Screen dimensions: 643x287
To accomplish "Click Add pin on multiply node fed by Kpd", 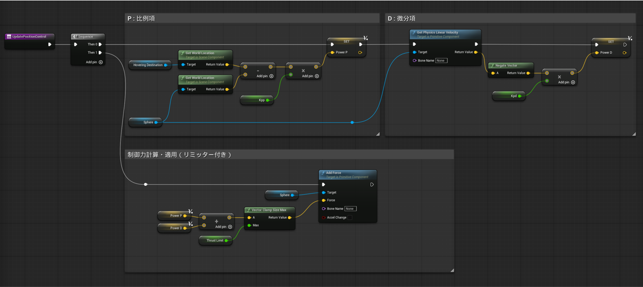I will pos(573,82).
